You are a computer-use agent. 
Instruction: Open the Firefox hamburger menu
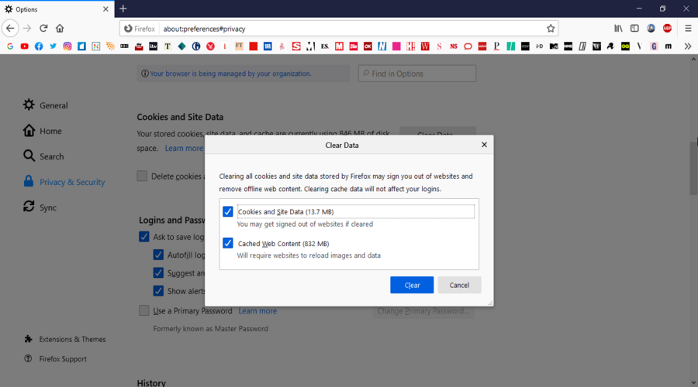point(687,29)
